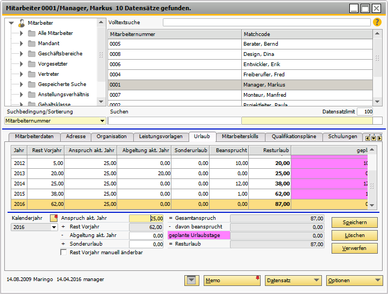Click the Alle Mitarbeiter folder icon
Image resolution: width=388 pixels, height=294 pixels.
(32, 33)
